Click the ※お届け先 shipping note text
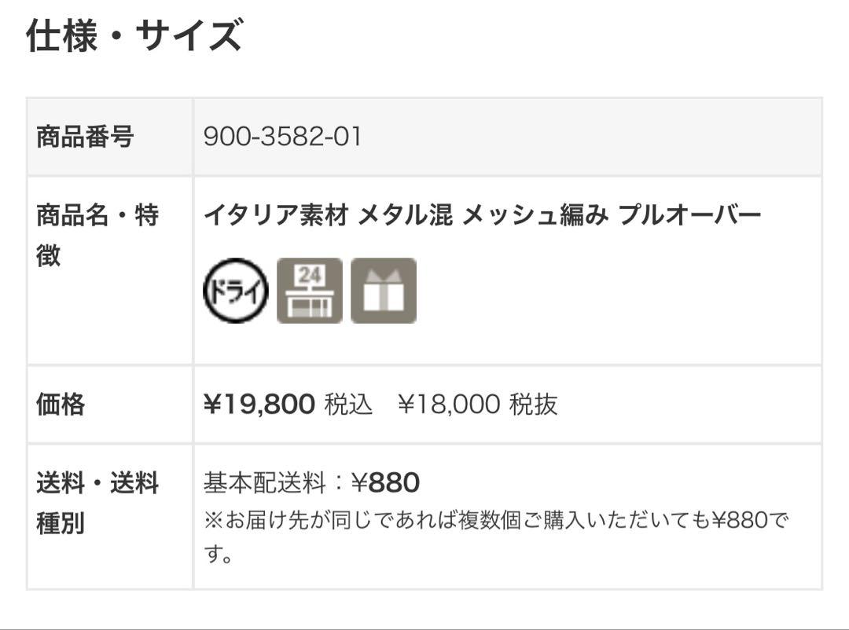Viewport: 849px width, 630px height. tap(495, 520)
